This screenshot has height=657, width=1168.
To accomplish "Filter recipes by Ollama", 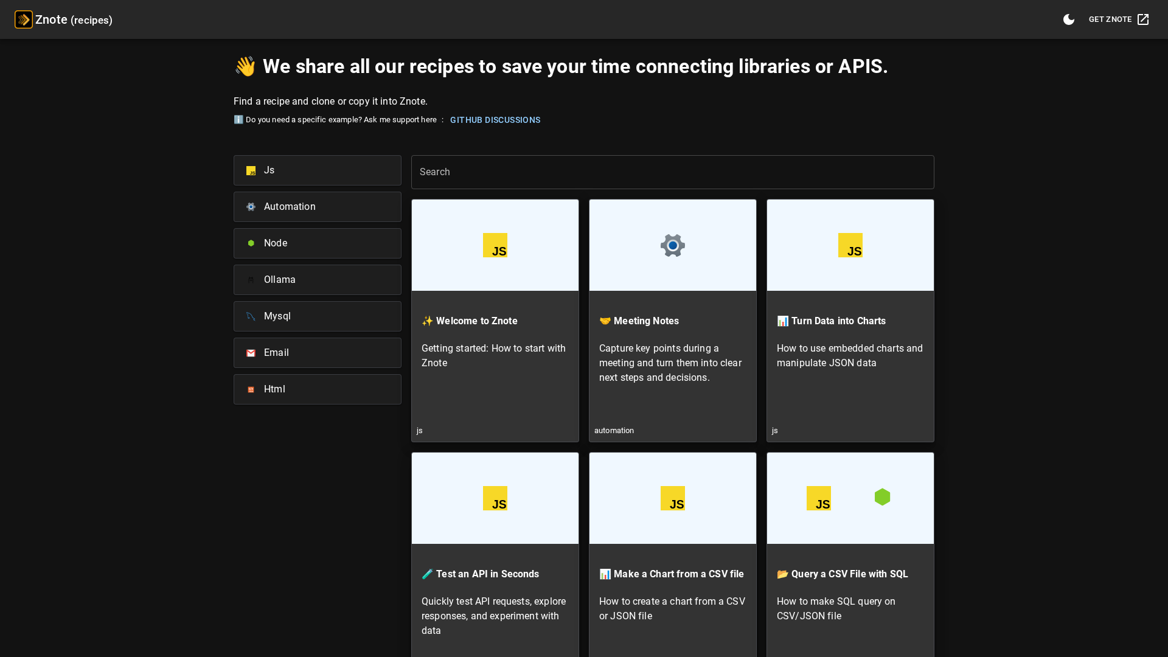I will tap(317, 280).
